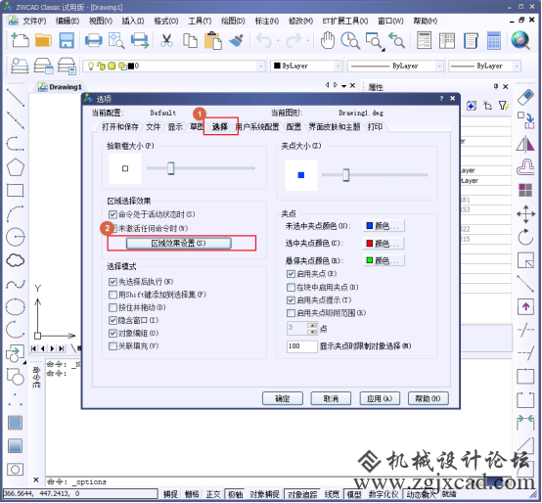Select the Match Properties brush icon
Screen dimensions: 542x503
[237, 40]
